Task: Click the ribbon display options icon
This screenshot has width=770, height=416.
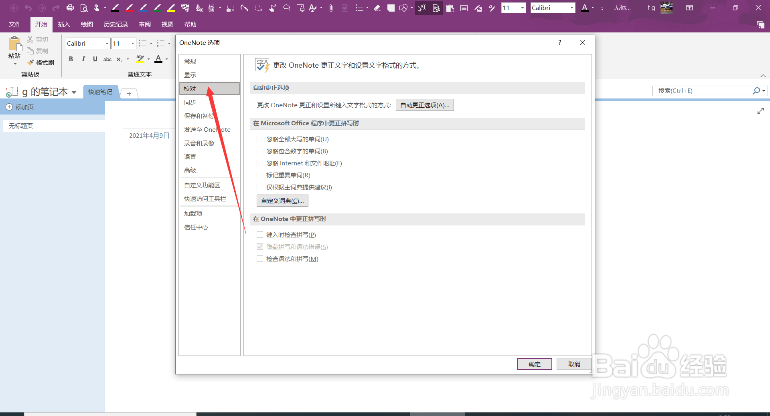Action: 689,8
